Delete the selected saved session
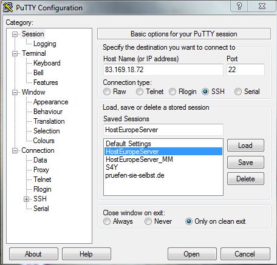This screenshot has width=277, height=265. pyautogui.click(x=245, y=179)
